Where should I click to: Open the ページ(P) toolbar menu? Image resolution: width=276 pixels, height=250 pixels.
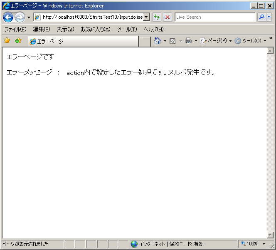(x=216, y=41)
